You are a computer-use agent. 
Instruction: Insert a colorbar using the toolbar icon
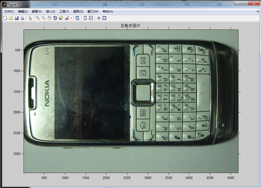(85, 18)
